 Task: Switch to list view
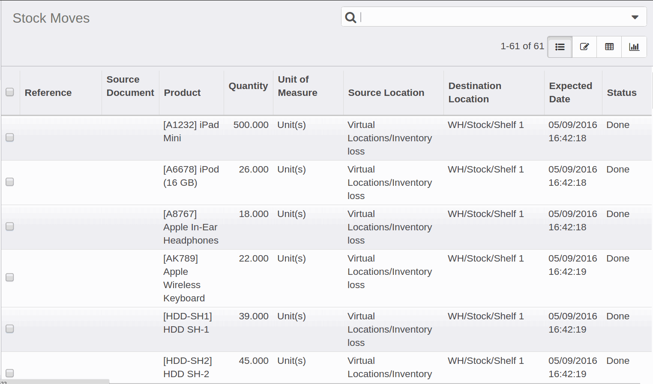click(560, 47)
